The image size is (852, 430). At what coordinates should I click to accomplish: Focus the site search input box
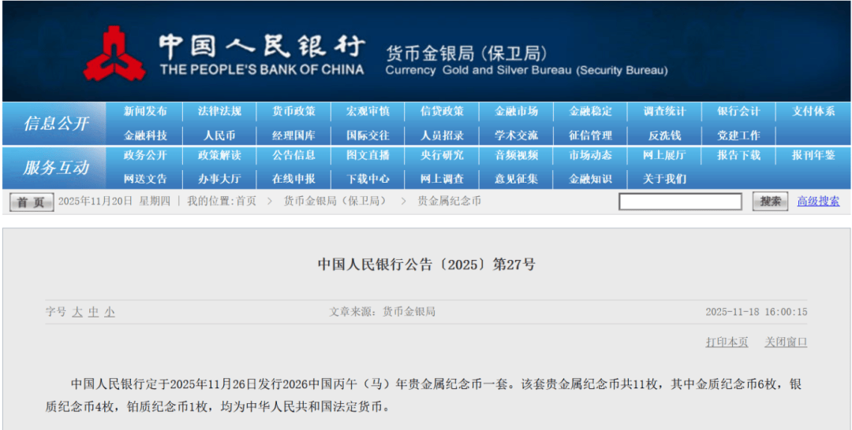pos(680,202)
